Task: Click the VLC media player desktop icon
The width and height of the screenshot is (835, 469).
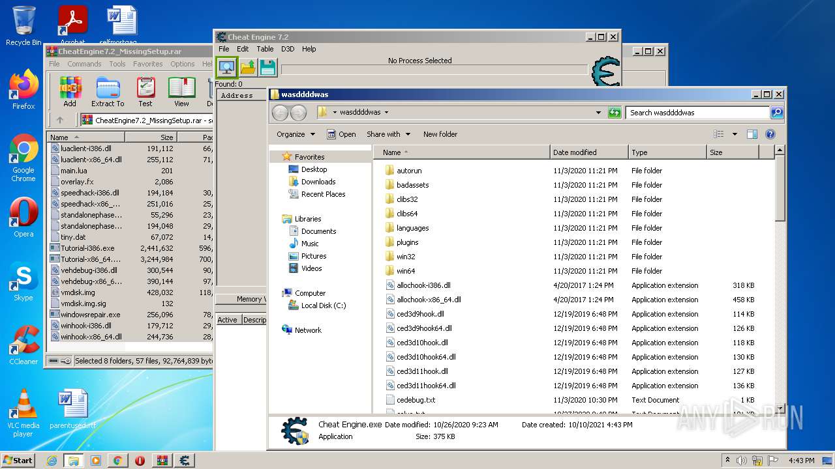Action: coord(23,413)
